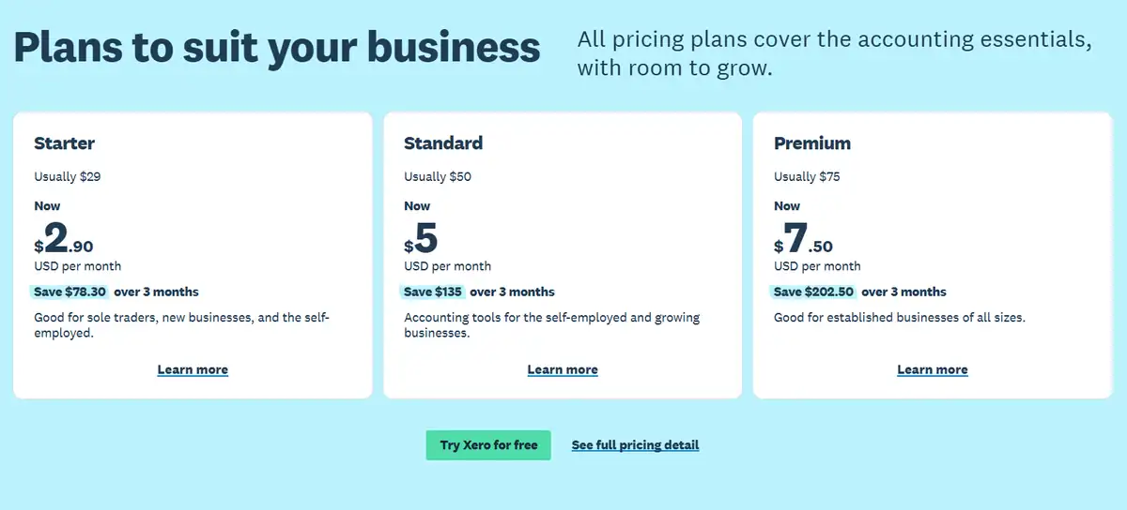Click the Try Xero for free button
Screen dimensions: 1127x510
point(488,445)
